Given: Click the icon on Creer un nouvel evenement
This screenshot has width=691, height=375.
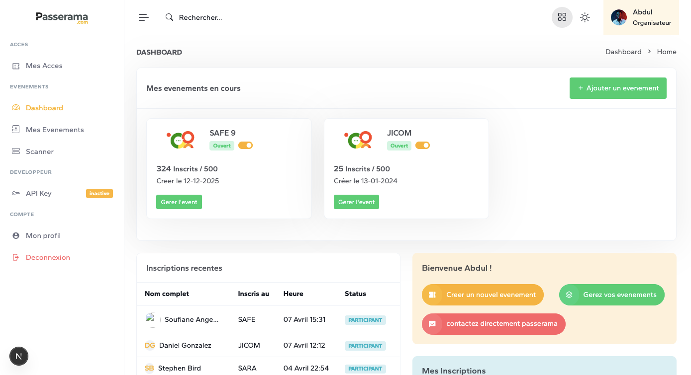Looking at the screenshot, I should (x=432, y=295).
